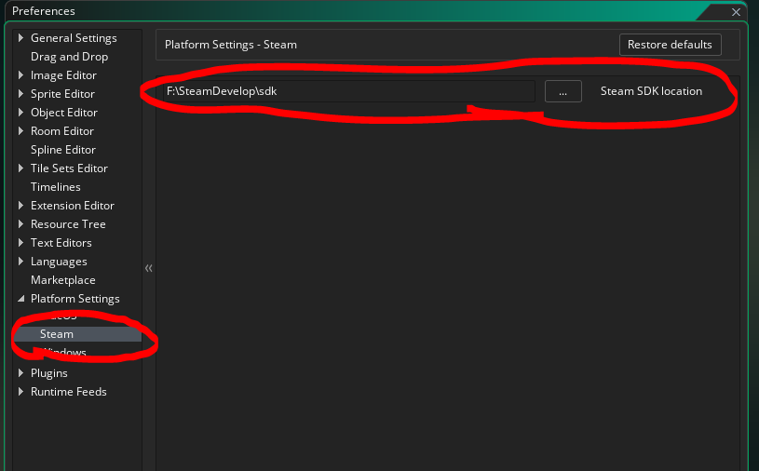The height and width of the screenshot is (471, 759).
Task: Select Object Editor preferences
Action: [x=64, y=113]
